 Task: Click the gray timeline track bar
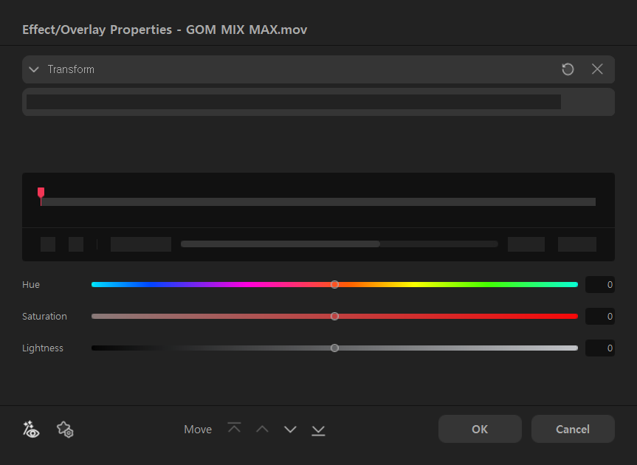[317, 201]
